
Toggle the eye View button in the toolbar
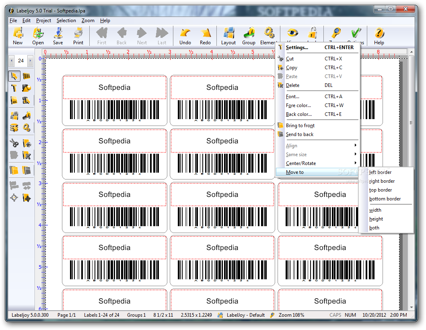click(292, 33)
